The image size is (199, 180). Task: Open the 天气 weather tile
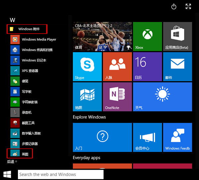click(162, 97)
